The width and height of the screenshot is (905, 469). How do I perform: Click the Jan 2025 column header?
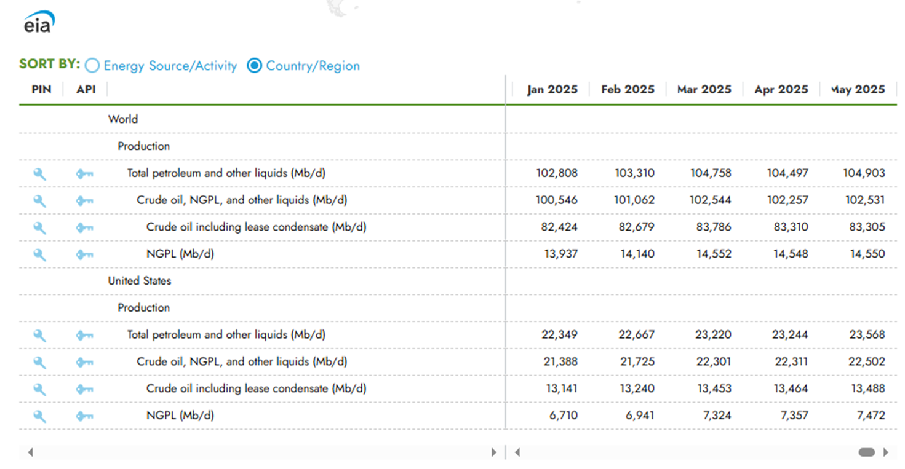click(x=552, y=89)
